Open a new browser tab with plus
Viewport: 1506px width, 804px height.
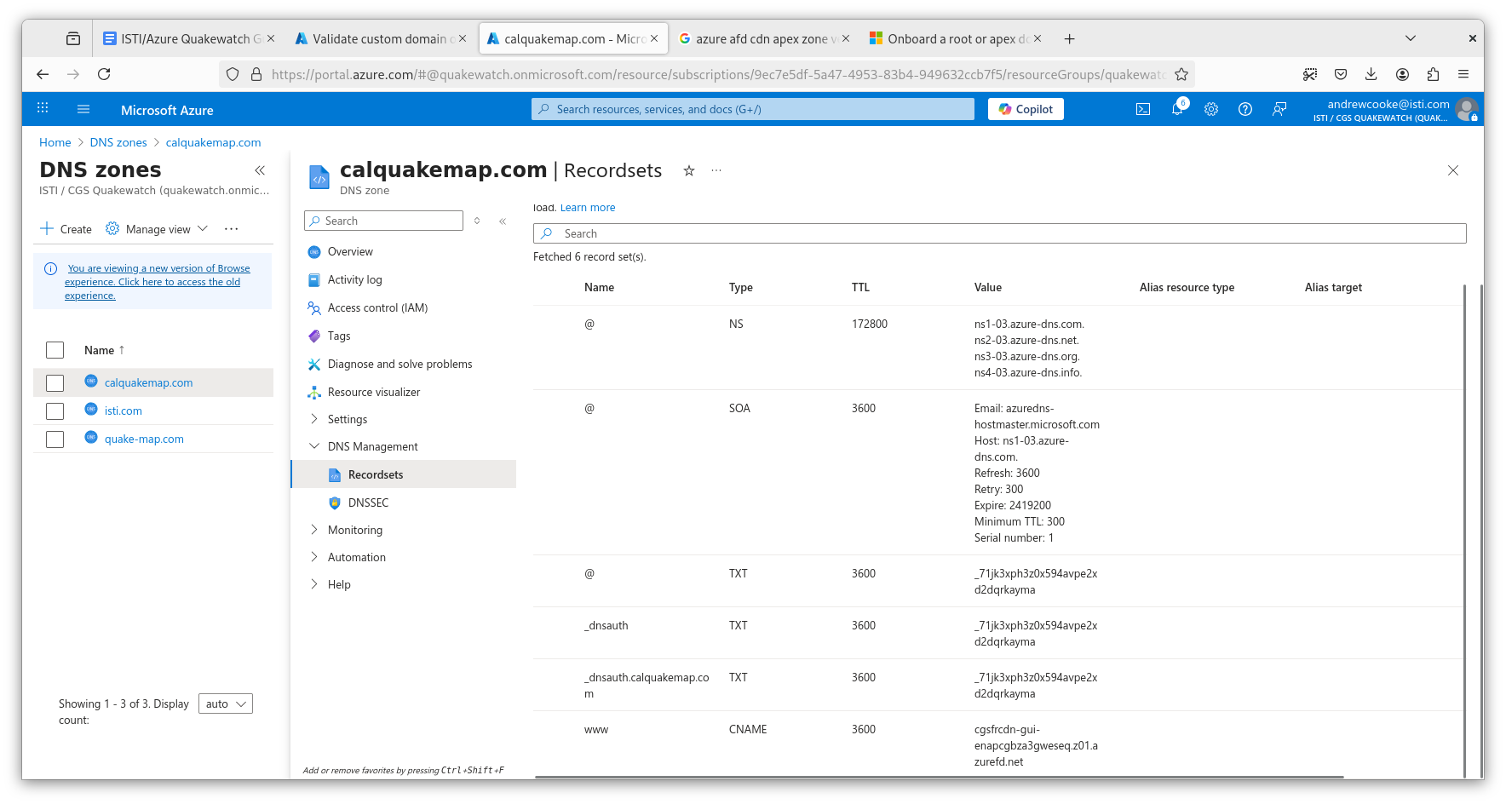pos(1070,38)
